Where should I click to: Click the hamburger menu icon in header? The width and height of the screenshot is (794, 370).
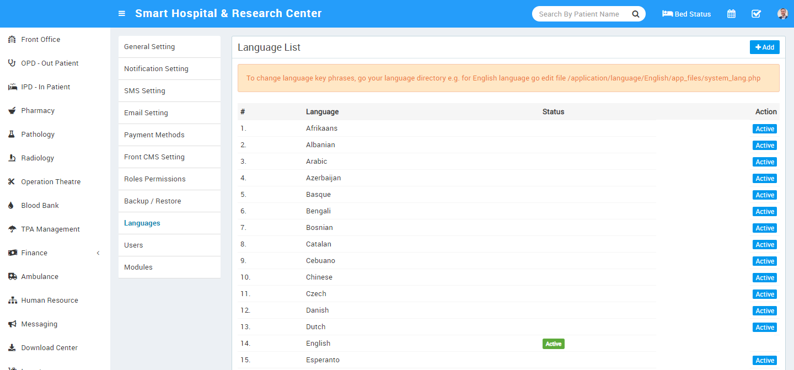click(122, 14)
